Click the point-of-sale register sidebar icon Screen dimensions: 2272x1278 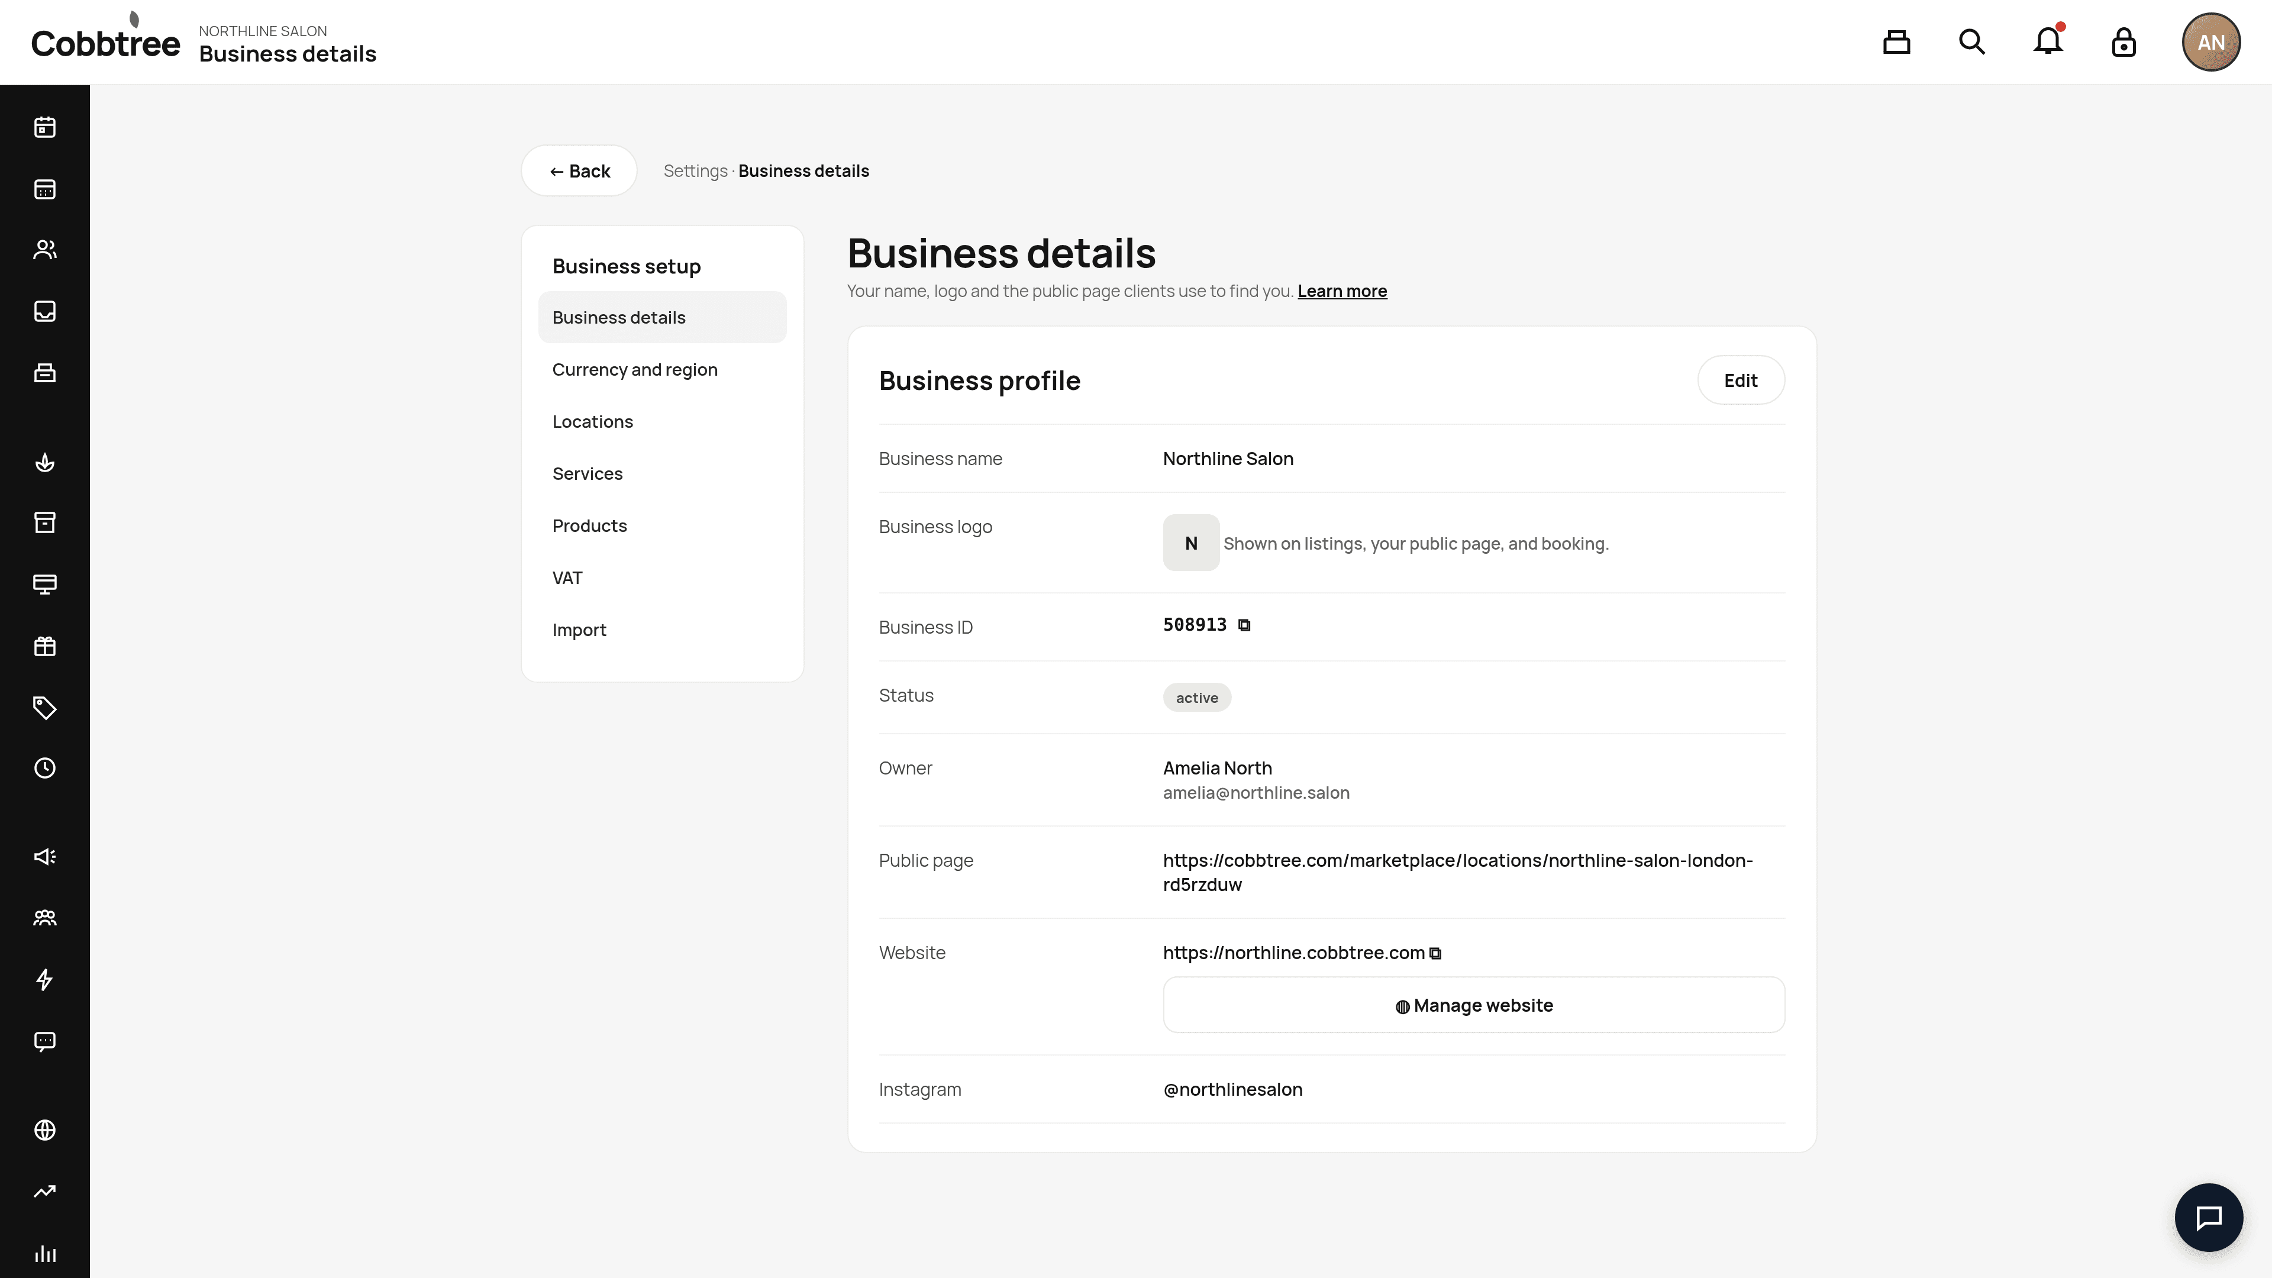pyautogui.click(x=45, y=372)
